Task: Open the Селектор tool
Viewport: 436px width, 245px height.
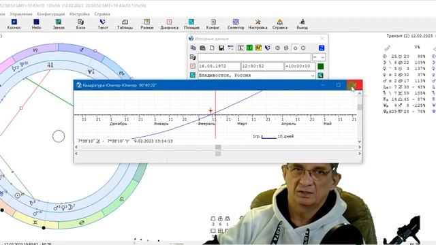Action: coord(236,24)
